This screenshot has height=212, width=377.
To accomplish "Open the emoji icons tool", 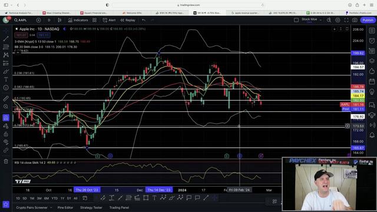I will pos(6,88).
